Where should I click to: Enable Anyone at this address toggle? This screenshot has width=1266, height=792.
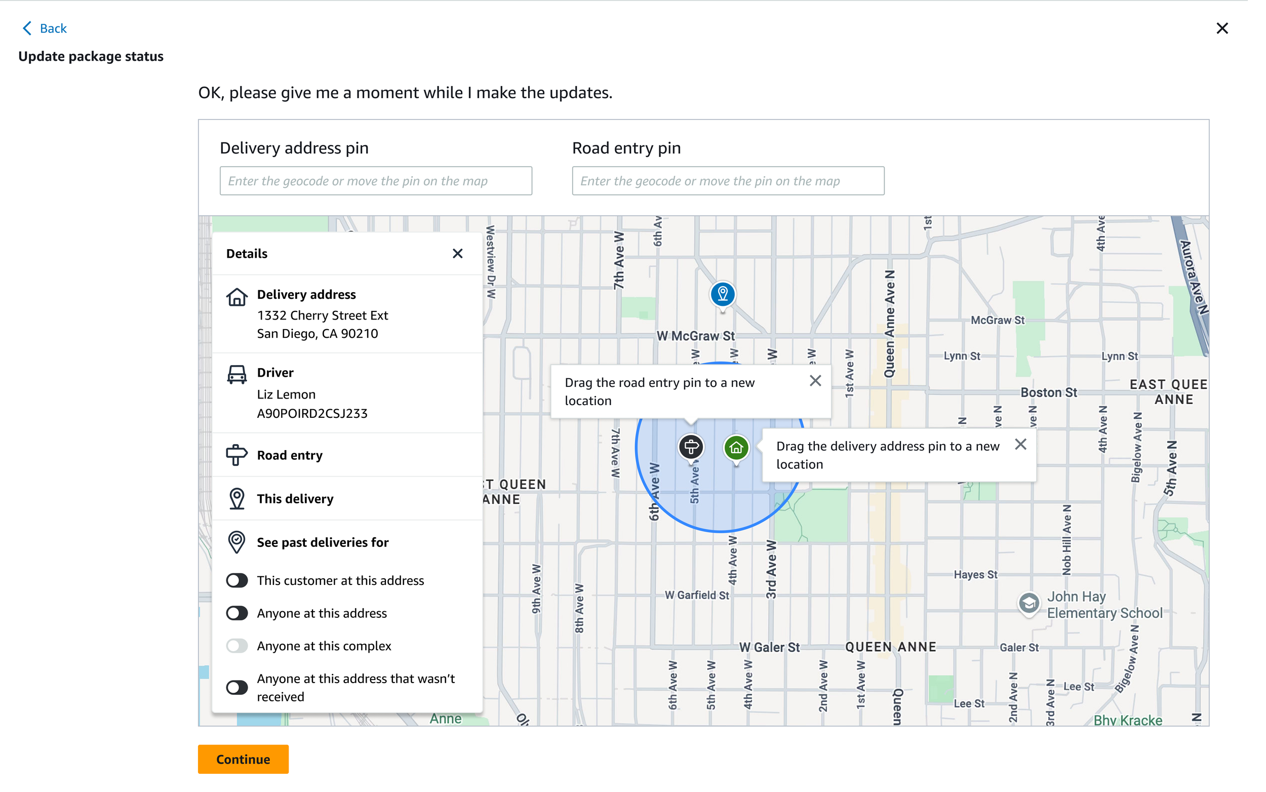tap(237, 613)
